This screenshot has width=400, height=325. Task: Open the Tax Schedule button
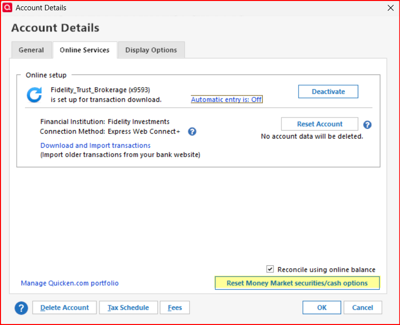click(128, 307)
